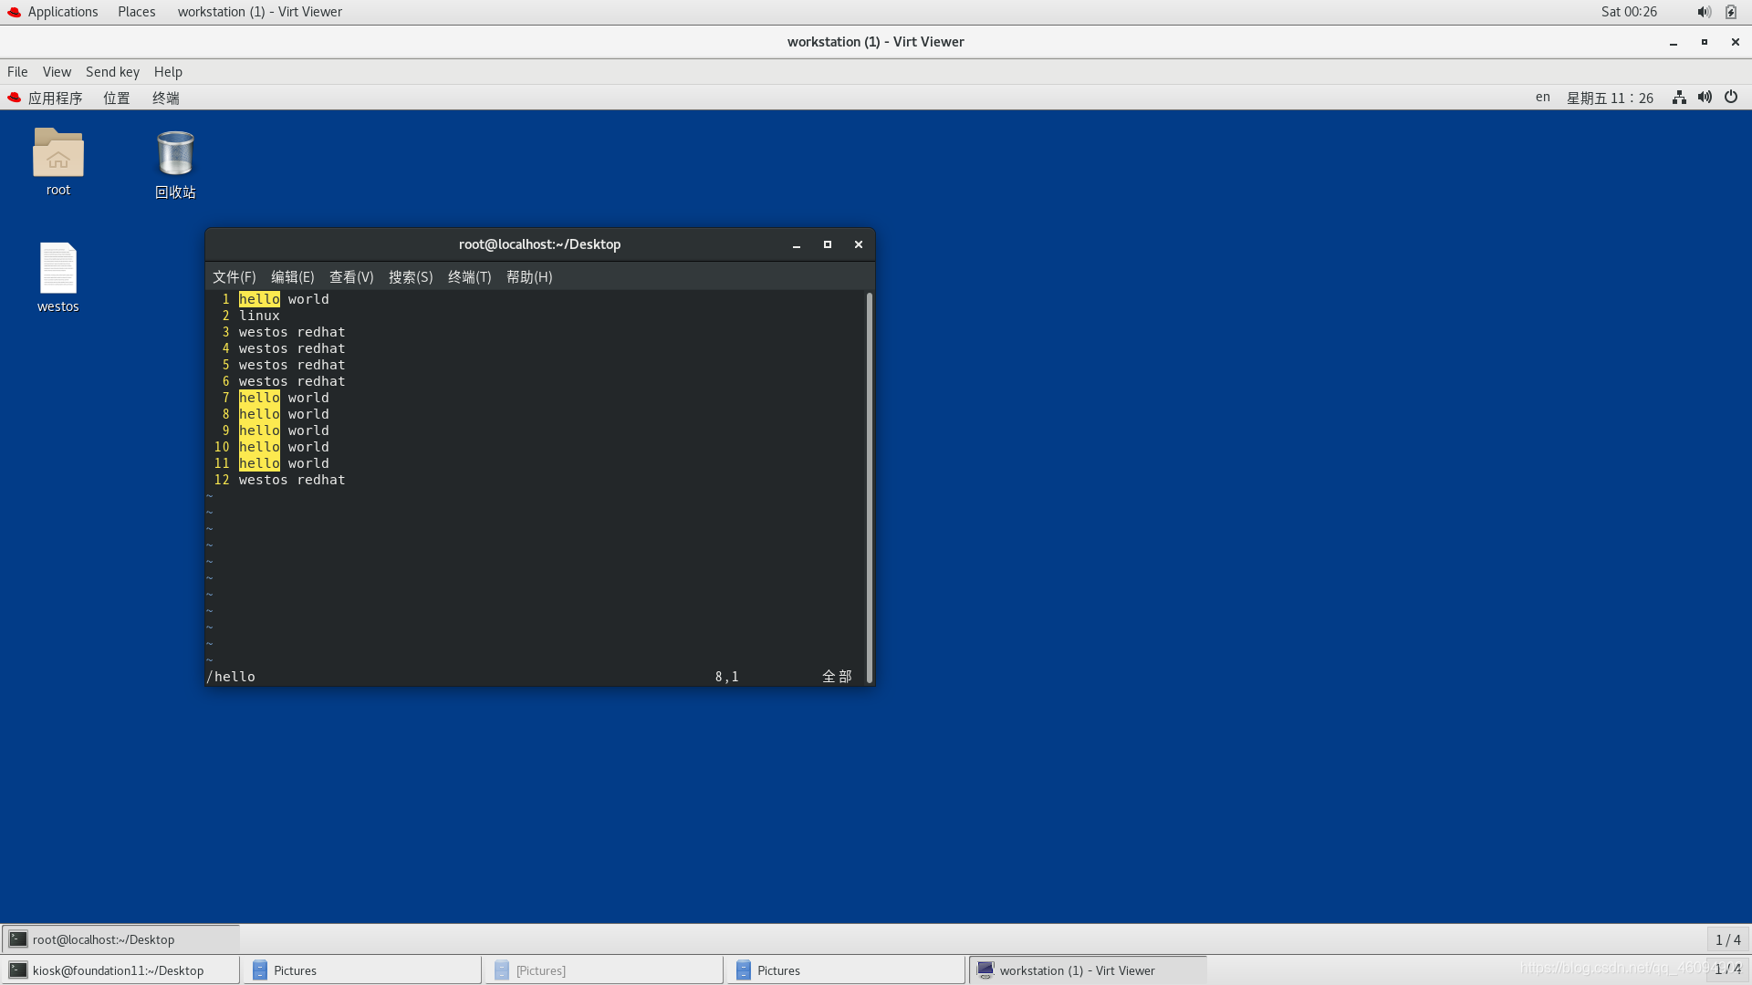
Task: Open Virt Viewer Send key menu
Action: (x=112, y=72)
